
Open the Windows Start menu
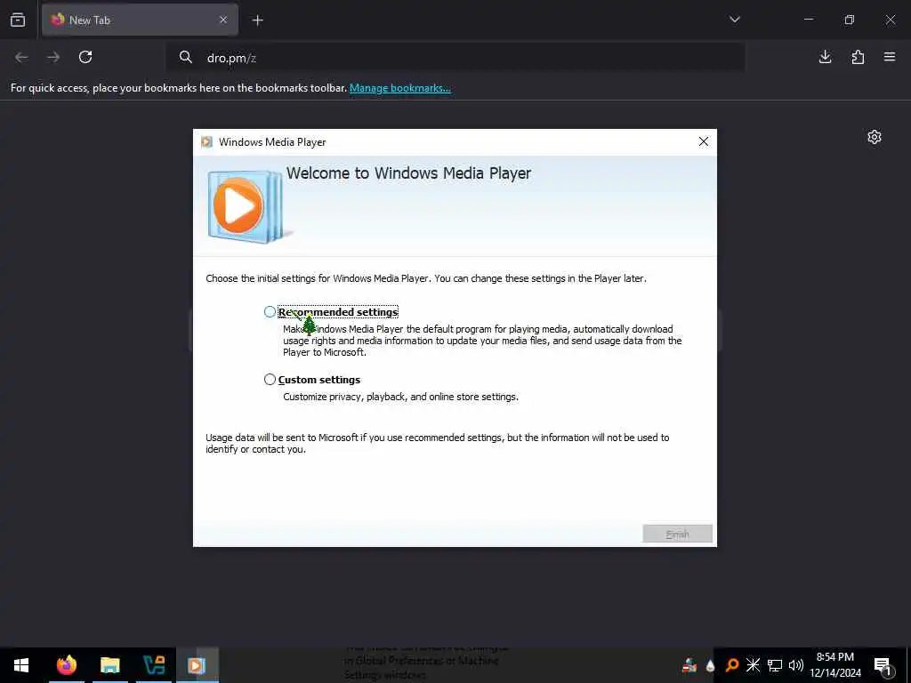click(21, 665)
